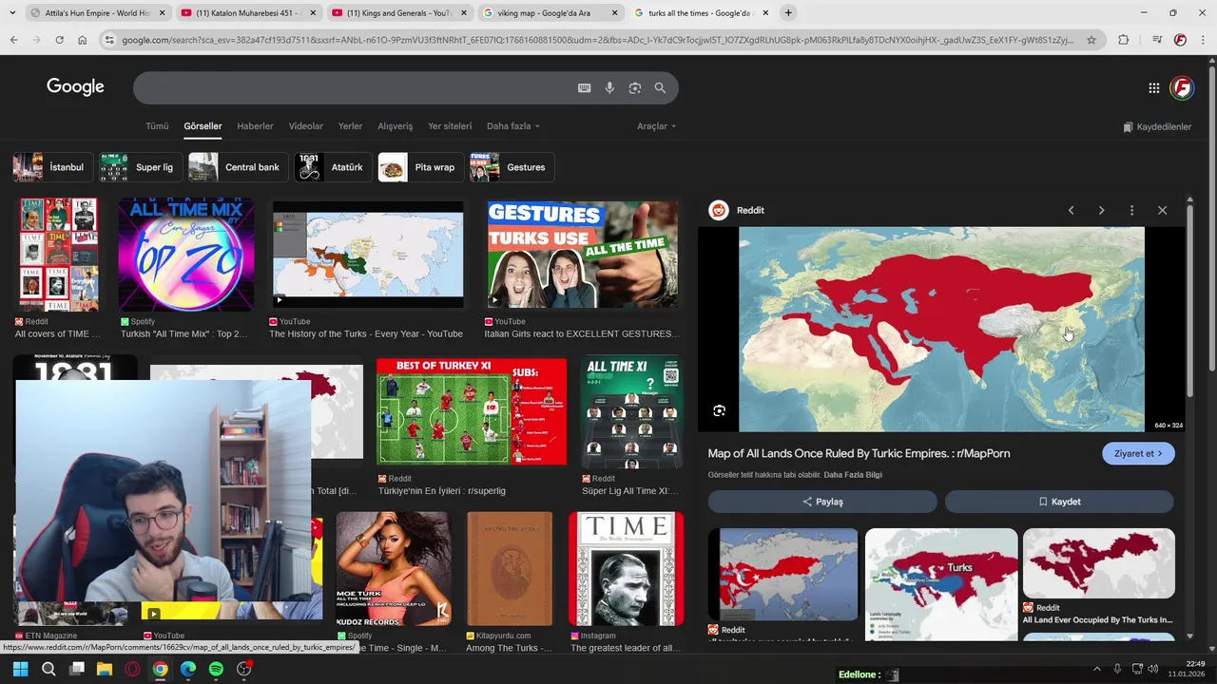Switch to the Tümü search tab
1217x684 pixels.
click(x=157, y=126)
